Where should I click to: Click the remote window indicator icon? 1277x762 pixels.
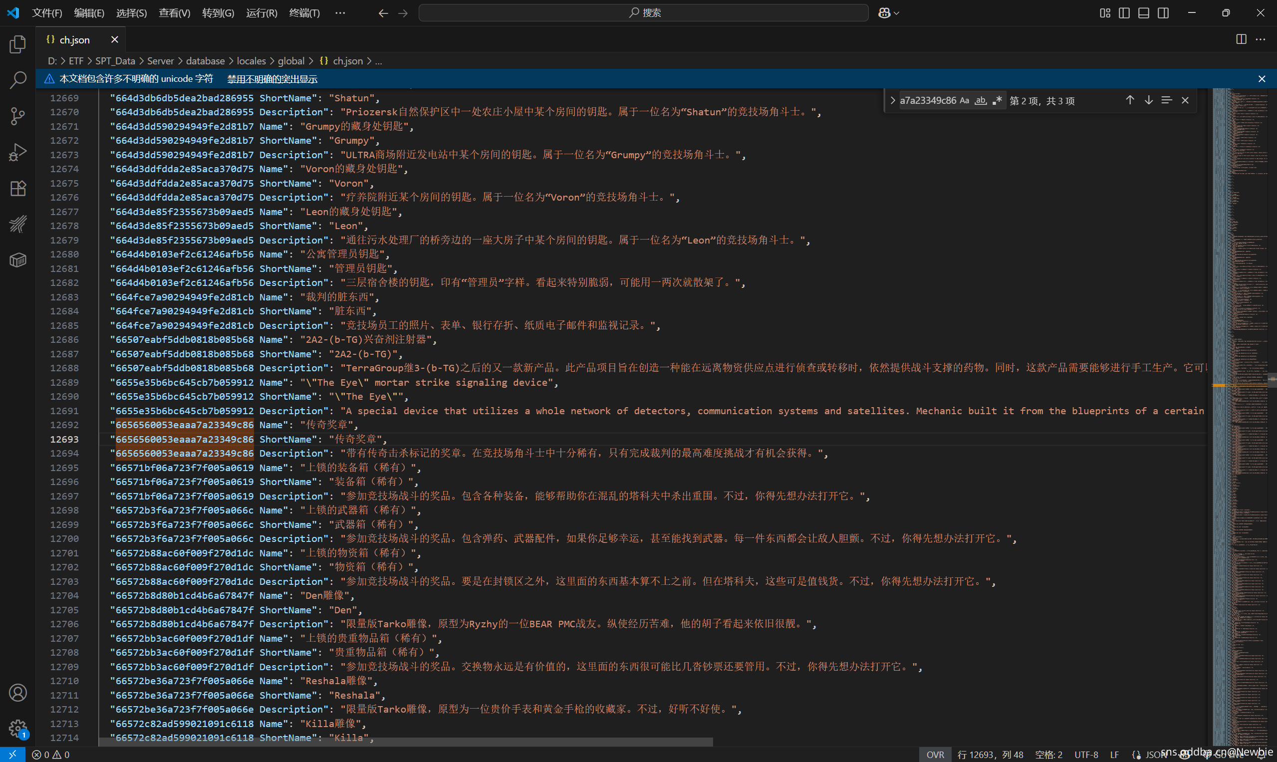click(12, 755)
